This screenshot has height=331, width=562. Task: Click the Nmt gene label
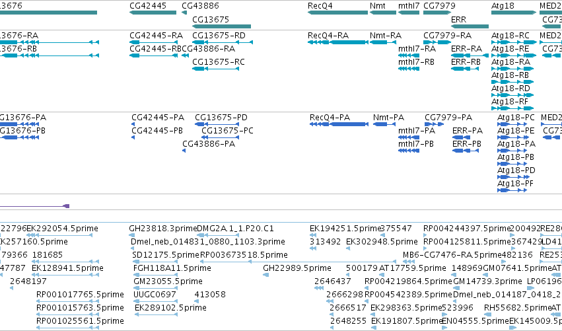(377, 6)
